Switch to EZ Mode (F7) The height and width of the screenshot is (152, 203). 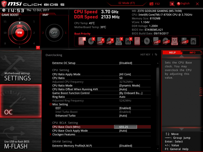(x=127, y=3)
